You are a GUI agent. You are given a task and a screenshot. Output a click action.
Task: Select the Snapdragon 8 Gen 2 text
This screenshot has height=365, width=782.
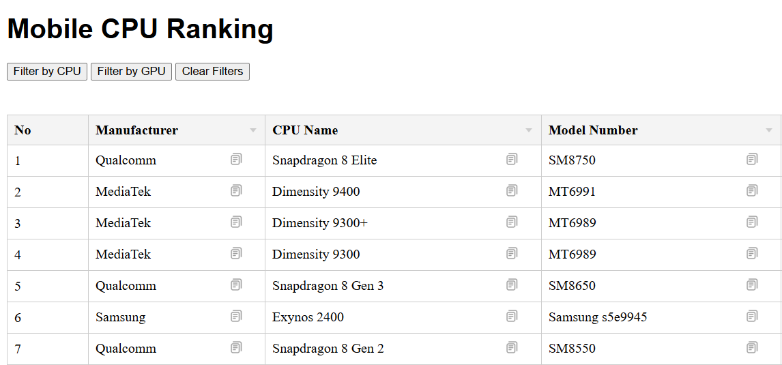coord(328,348)
